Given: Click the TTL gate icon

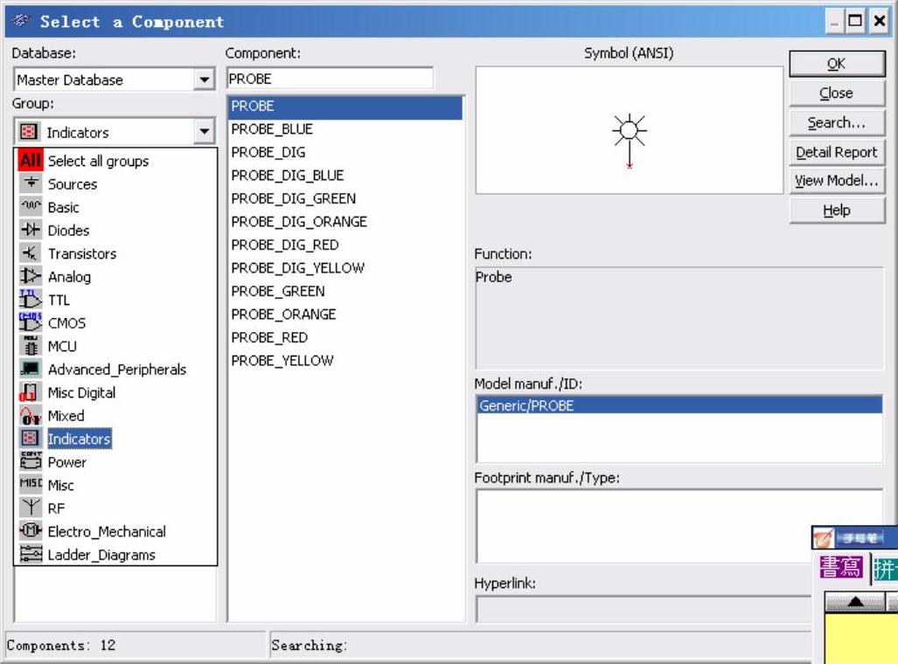Looking at the screenshot, I should pyautogui.click(x=31, y=300).
